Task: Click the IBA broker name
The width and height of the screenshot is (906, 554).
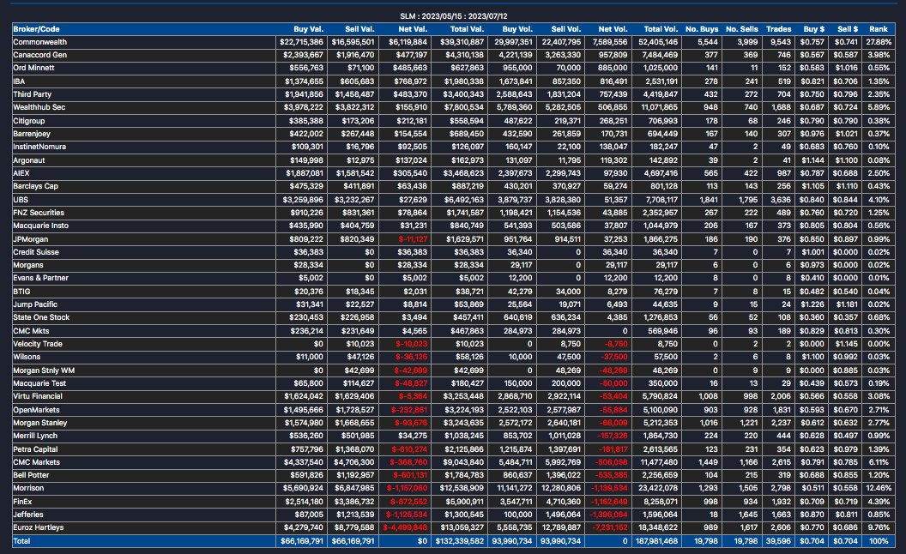Action: [19, 81]
